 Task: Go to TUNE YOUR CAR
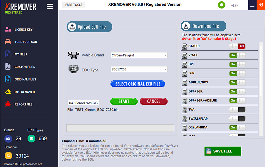26,42
